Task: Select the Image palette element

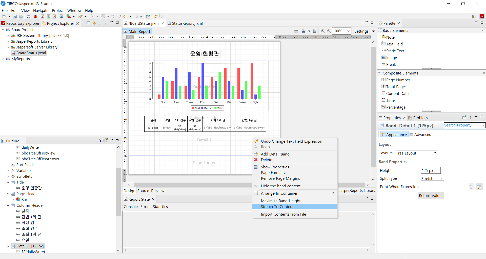Action: coord(389,58)
